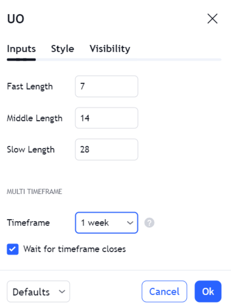Image resolution: width=231 pixels, height=306 pixels.
Task: Switch to the Style tab
Action: tap(63, 49)
